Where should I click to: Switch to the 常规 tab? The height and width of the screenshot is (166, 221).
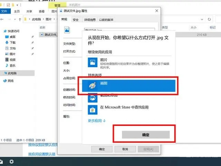[64, 19]
